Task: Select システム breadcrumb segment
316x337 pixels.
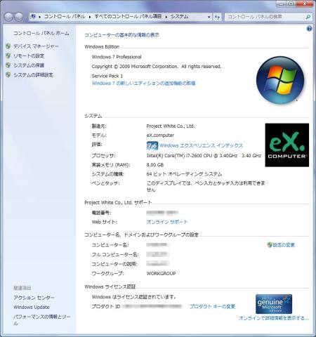Action: point(179,17)
